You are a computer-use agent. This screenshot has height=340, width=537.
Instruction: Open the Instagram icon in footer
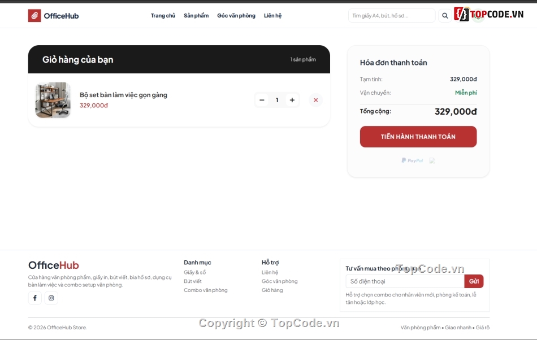coord(51,298)
